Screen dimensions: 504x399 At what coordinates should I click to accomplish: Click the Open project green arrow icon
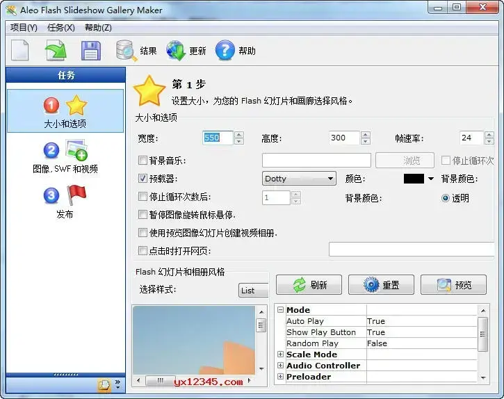pos(56,50)
